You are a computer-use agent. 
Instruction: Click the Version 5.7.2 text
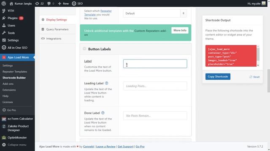point(255,146)
